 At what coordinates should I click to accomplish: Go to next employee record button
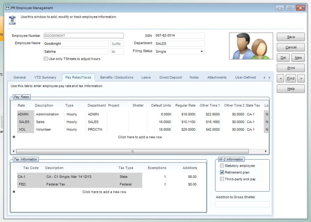[301, 78]
